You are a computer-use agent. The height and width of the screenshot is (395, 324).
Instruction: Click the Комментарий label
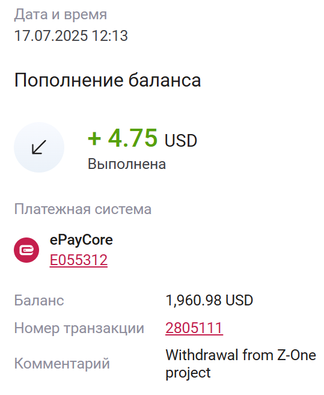click(62, 364)
